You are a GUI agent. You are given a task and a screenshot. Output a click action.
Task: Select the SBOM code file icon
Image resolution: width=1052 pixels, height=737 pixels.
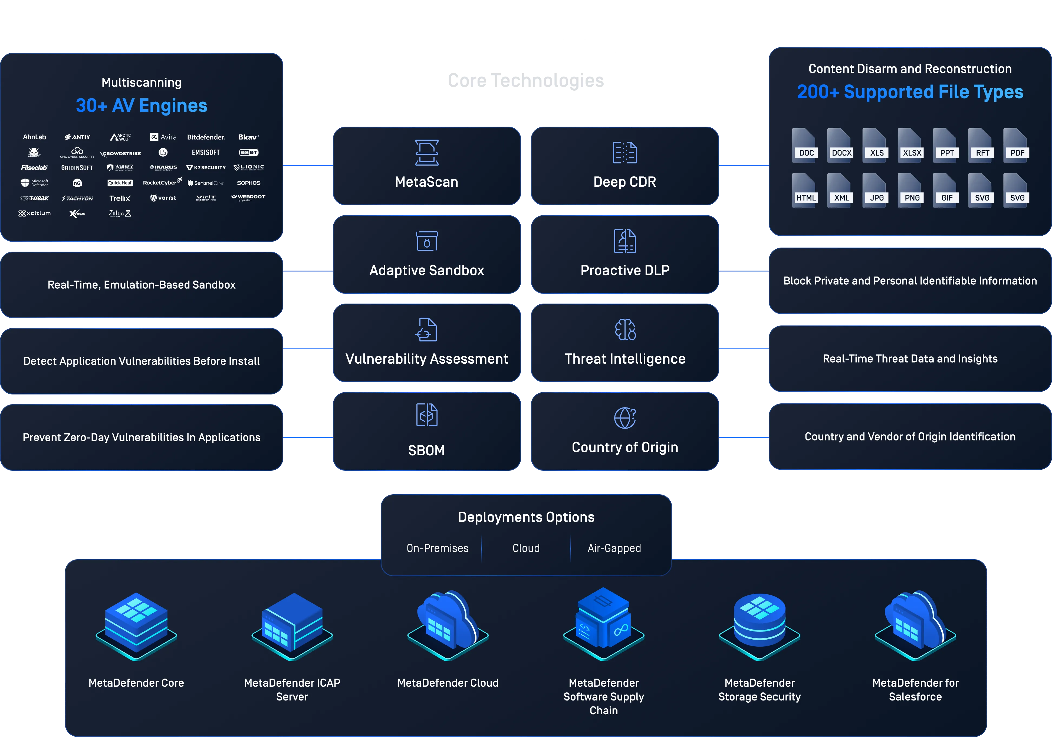point(427,415)
